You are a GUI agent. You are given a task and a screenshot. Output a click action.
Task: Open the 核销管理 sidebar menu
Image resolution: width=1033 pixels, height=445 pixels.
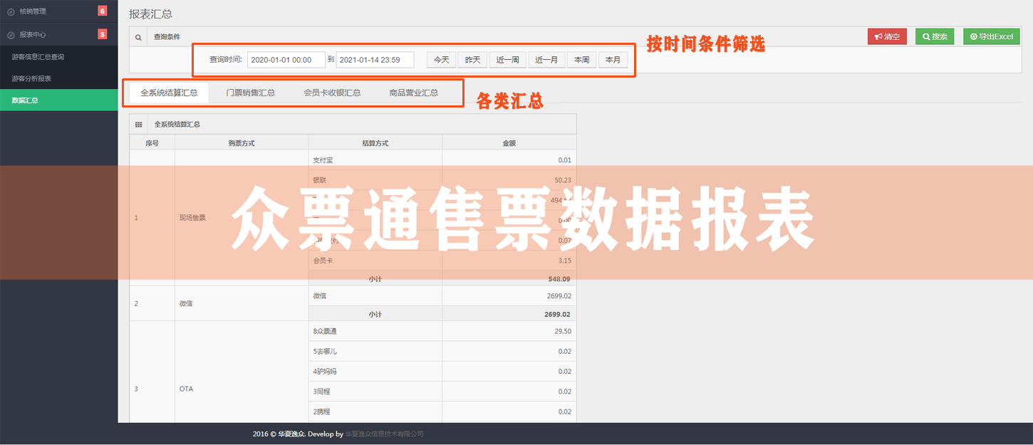(58, 11)
